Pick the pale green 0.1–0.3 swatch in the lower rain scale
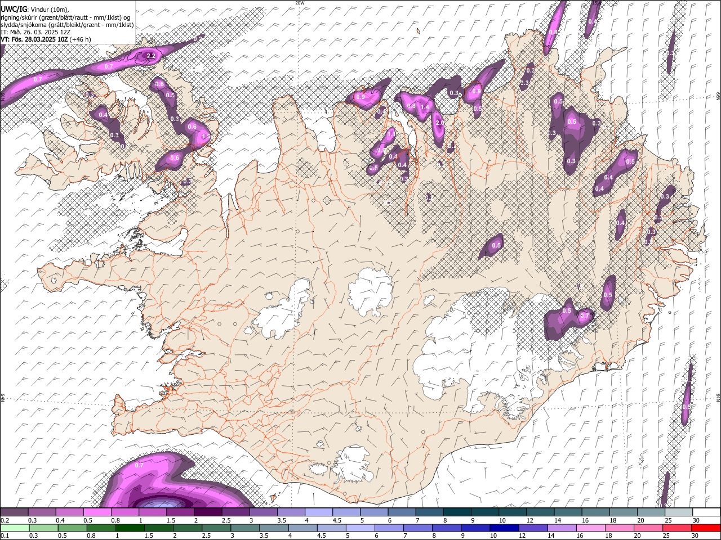Screen dimensions: 721x540 tap(15, 528)
